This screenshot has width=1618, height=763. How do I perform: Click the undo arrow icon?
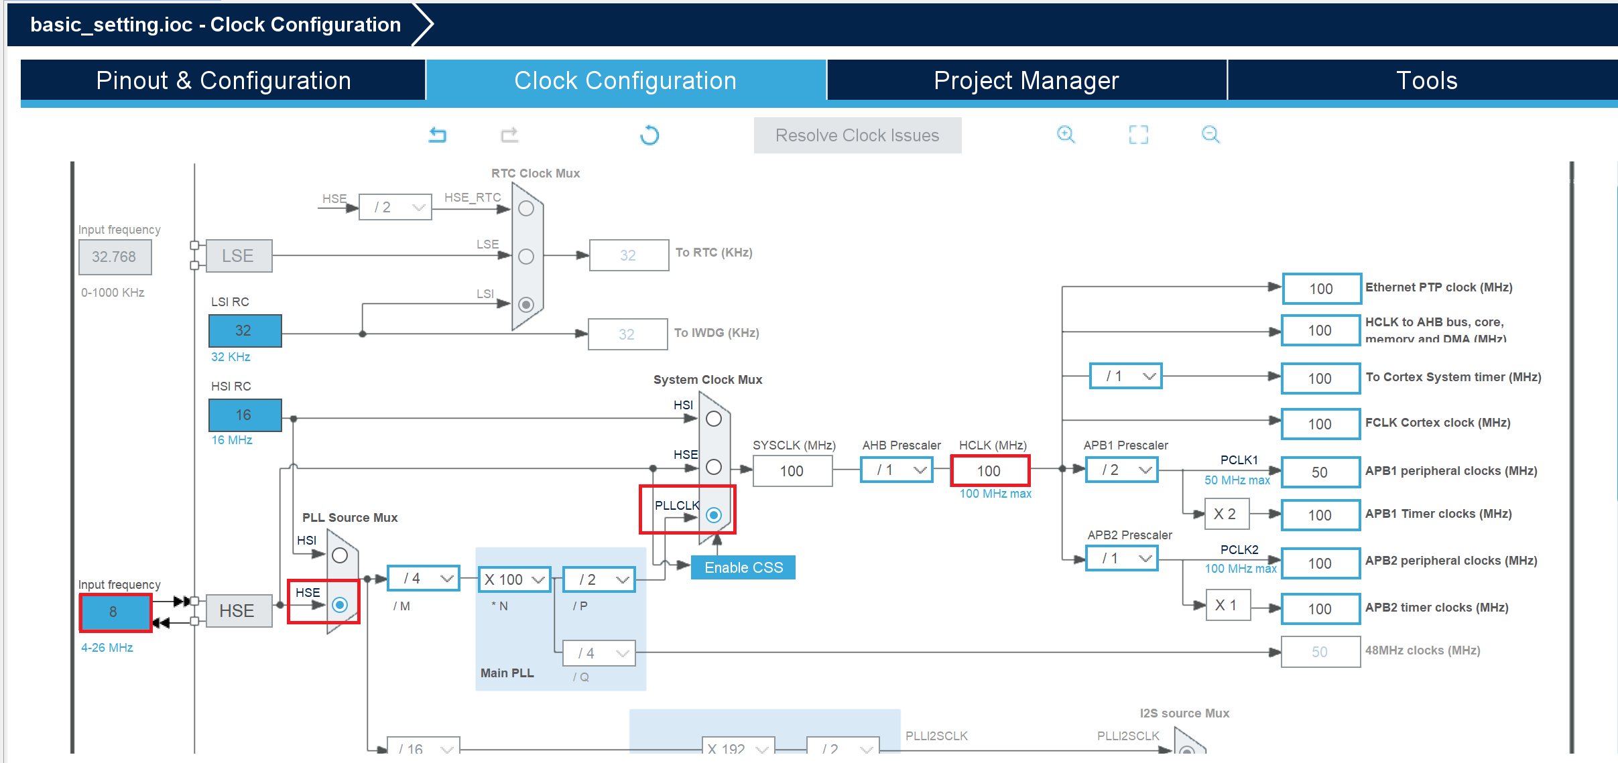click(438, 135)
